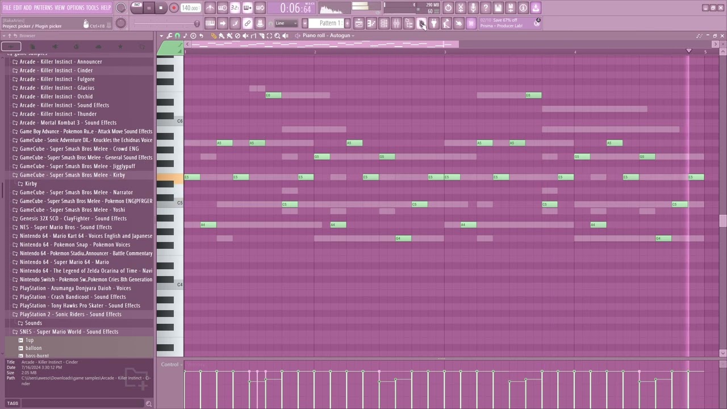Toggle the metronome icon
Screen dimensions: 727x409
pyautogui.click(x=210, y=8)
